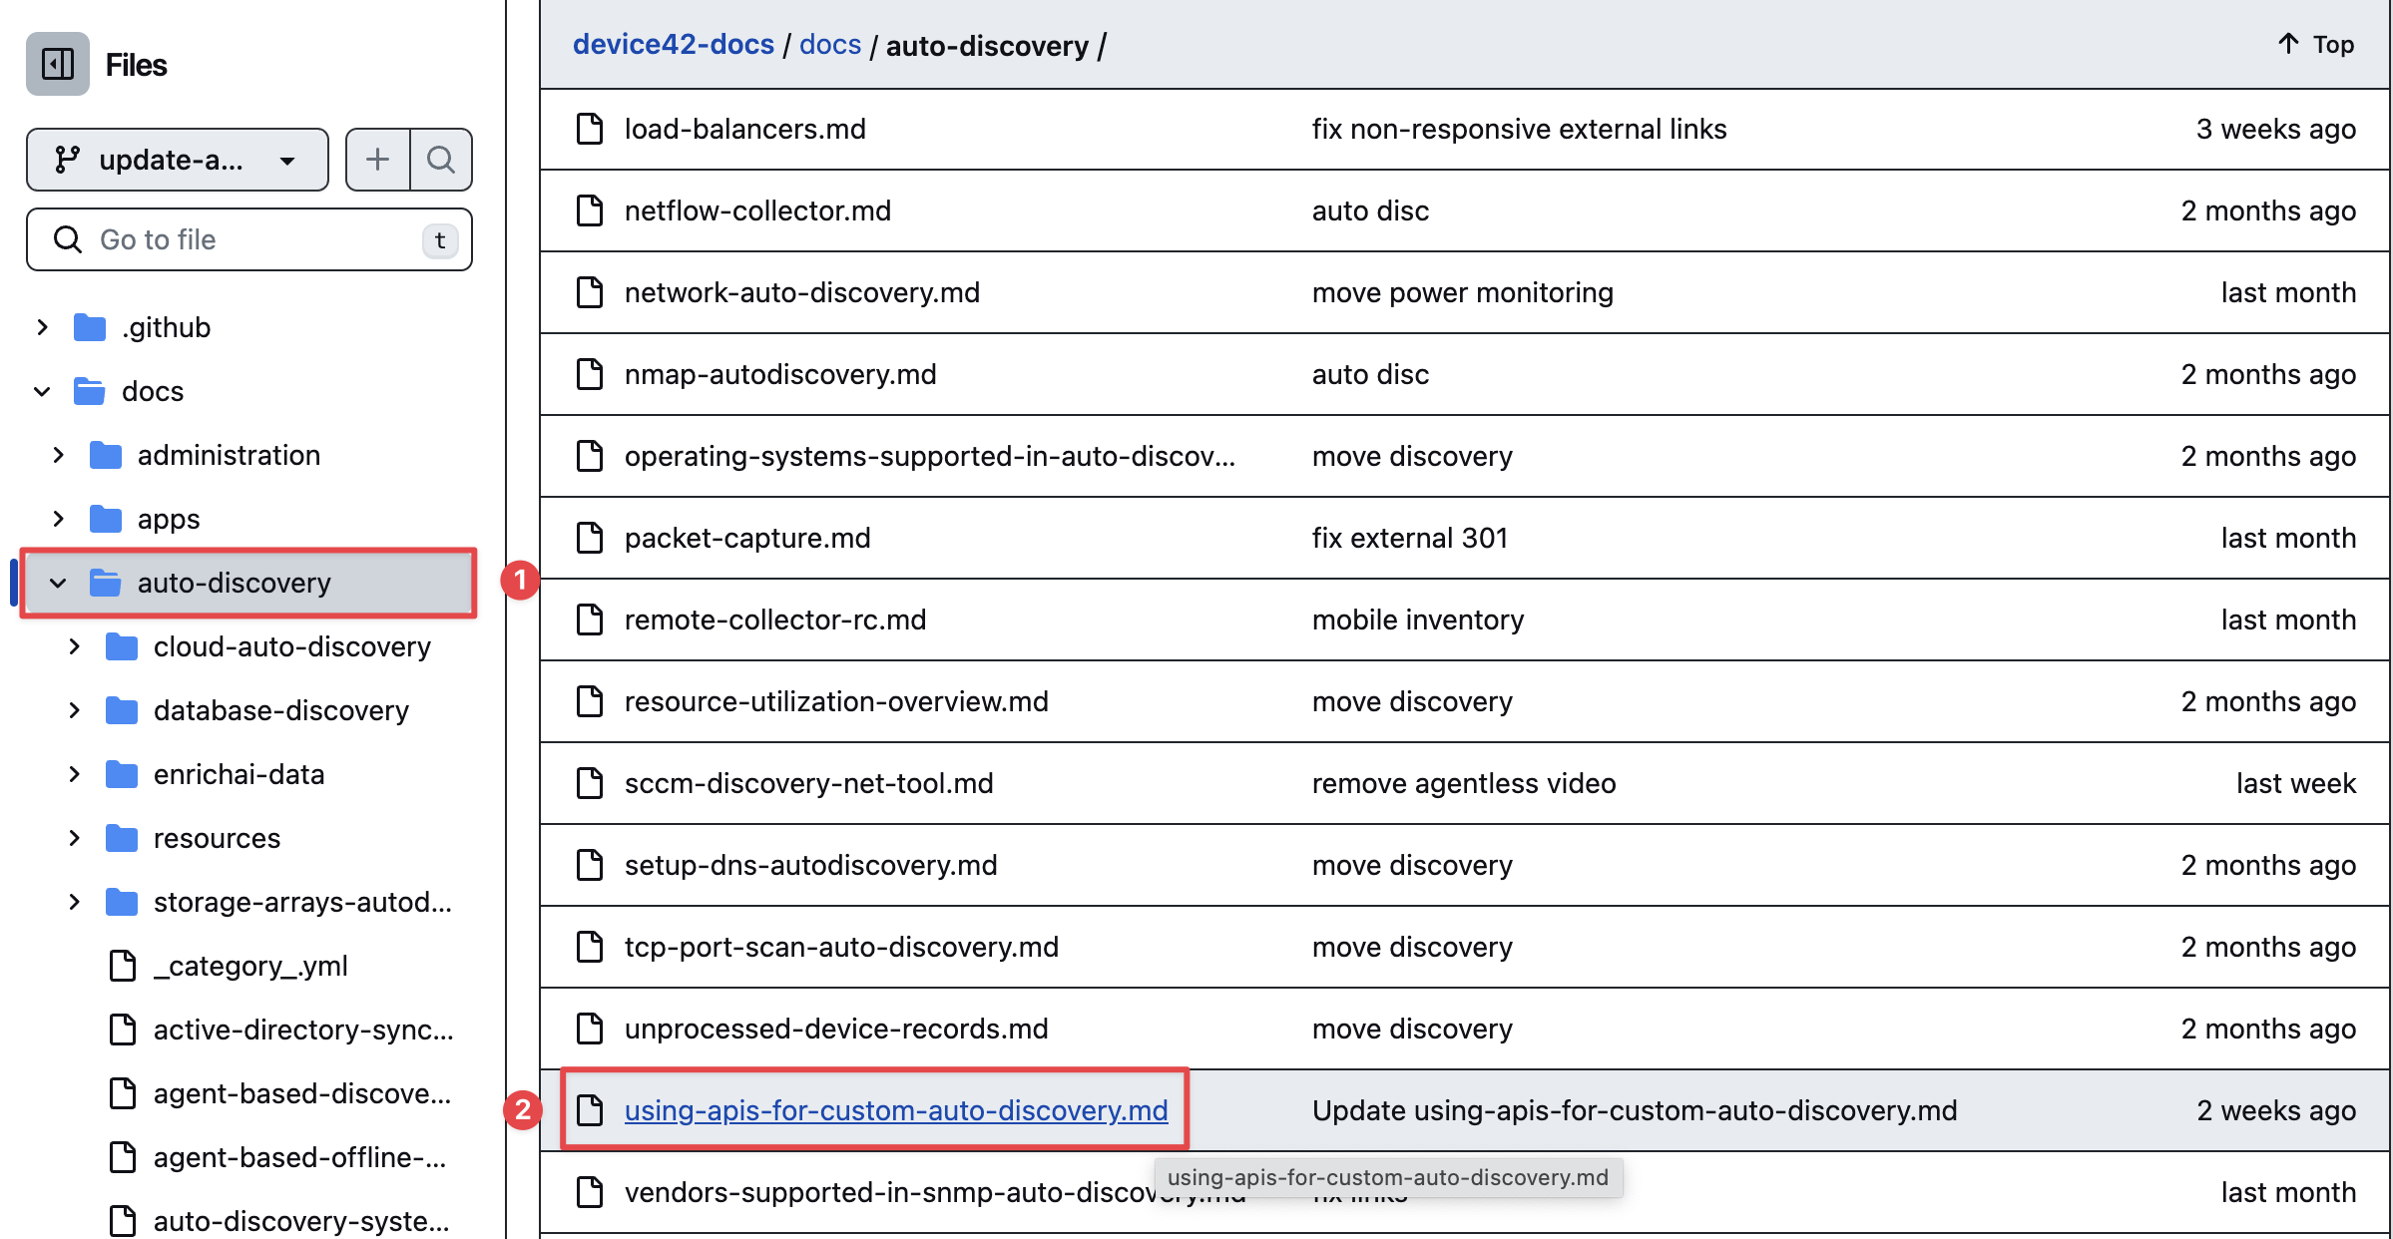Viewport: 2393px width, 1239px height.
Task: Expand the administration folder chevron
Action: coord(58,455)
